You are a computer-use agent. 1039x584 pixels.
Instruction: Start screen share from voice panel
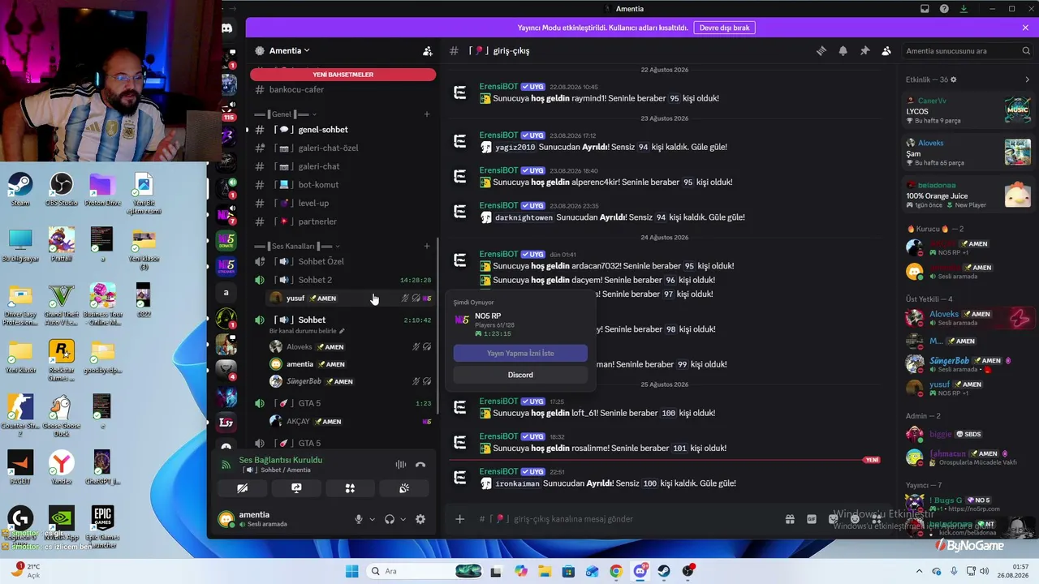(x=296, y=488)
